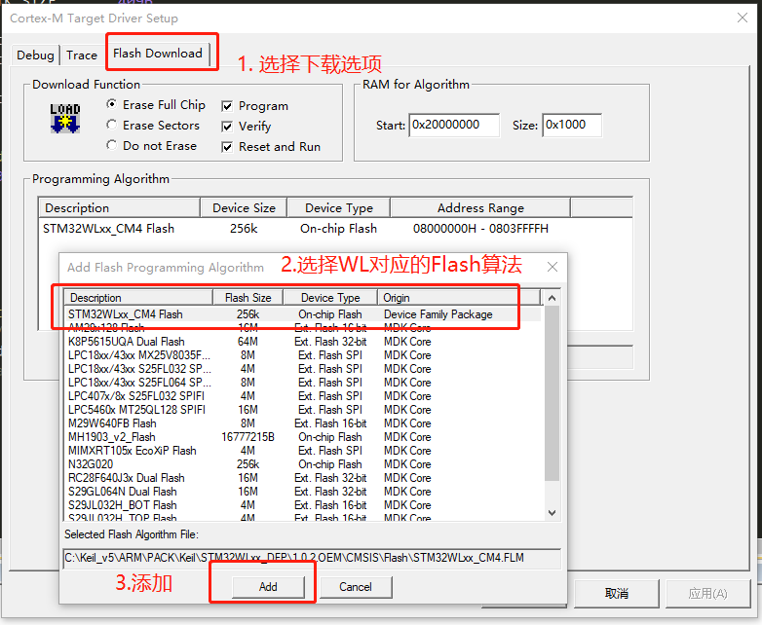Select RC28F640J3x Dual Flash row
Image resolution: width=762 pixels, height=625 pixels.
[302, 477]
